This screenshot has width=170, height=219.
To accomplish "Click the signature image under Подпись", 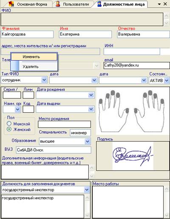I will 133,156.
